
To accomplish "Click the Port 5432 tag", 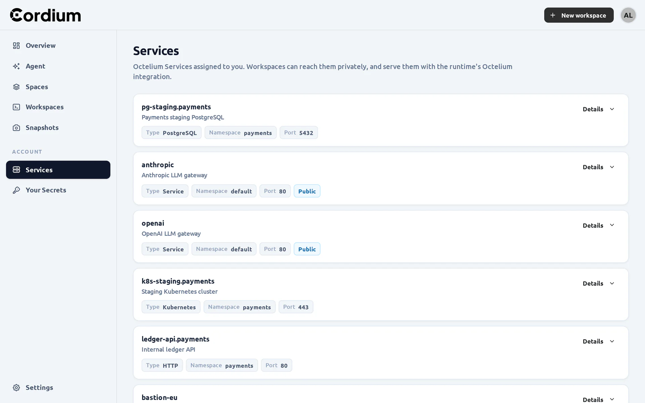I will [x=299, y=133].
